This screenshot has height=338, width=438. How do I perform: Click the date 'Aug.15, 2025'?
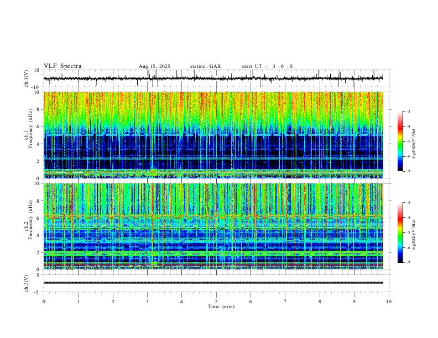154,66
